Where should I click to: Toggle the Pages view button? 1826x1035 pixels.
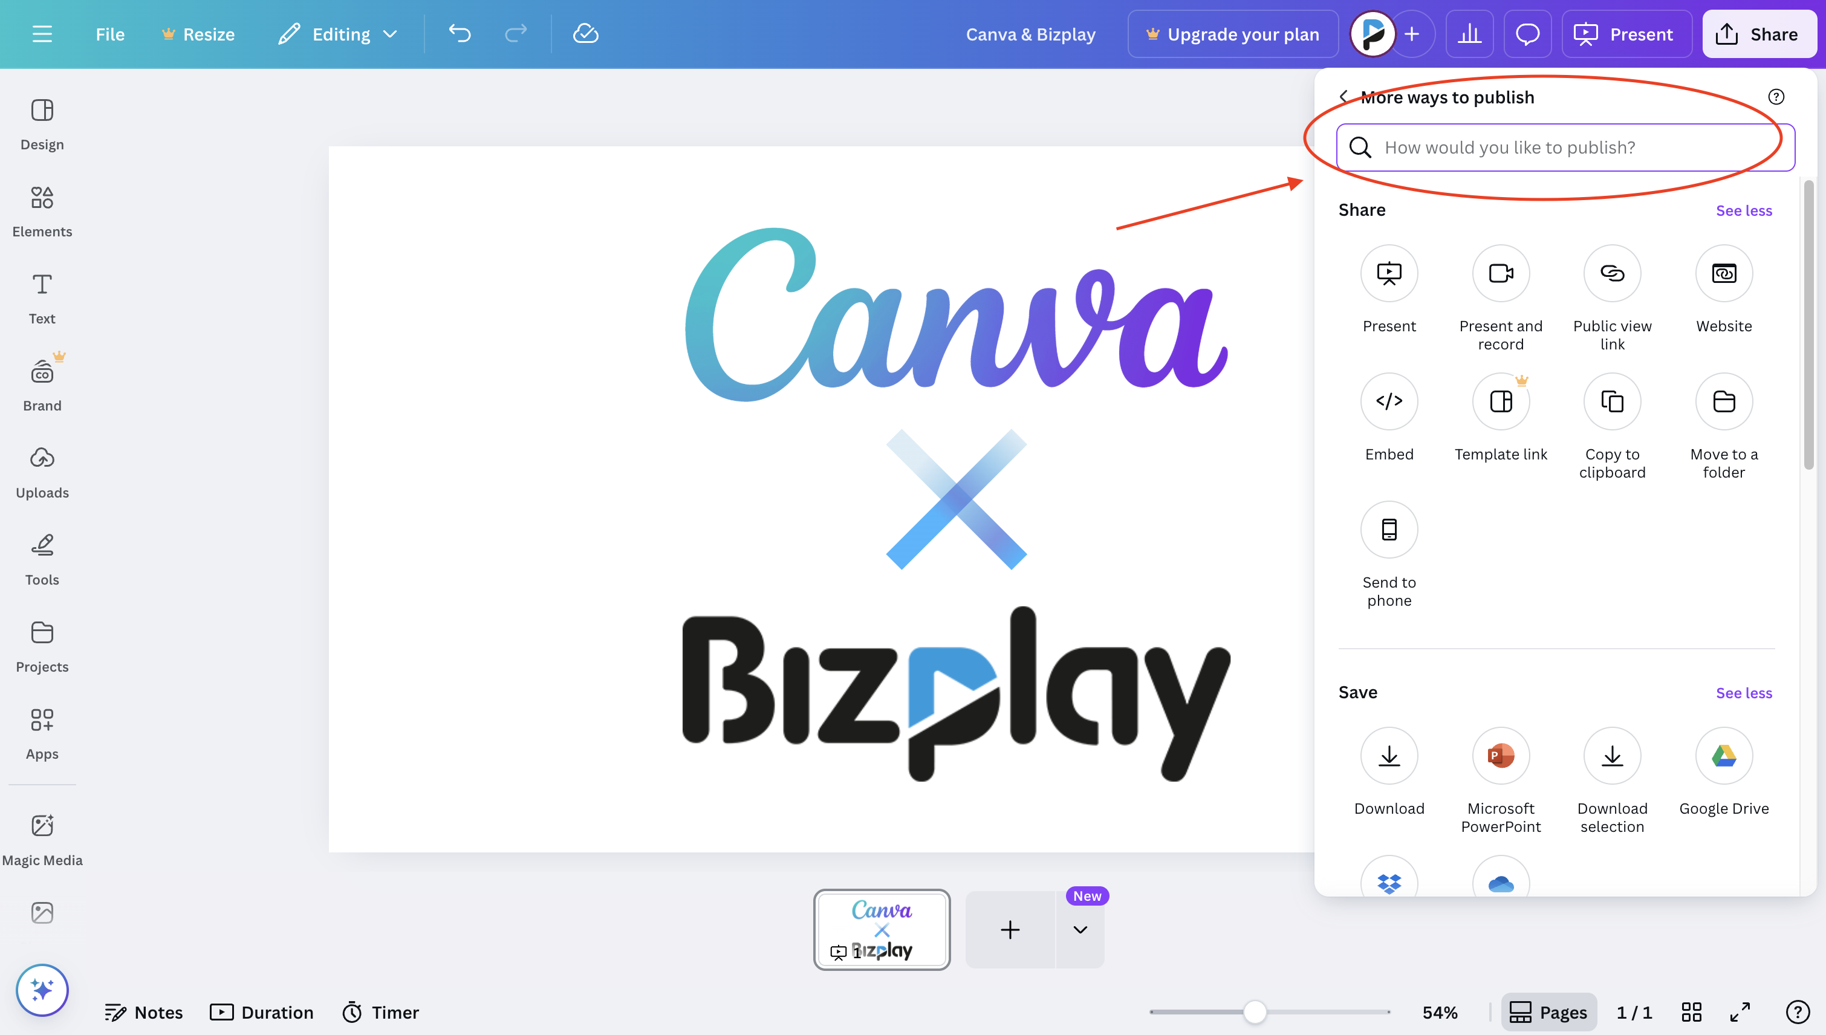click(1549, 1012)
